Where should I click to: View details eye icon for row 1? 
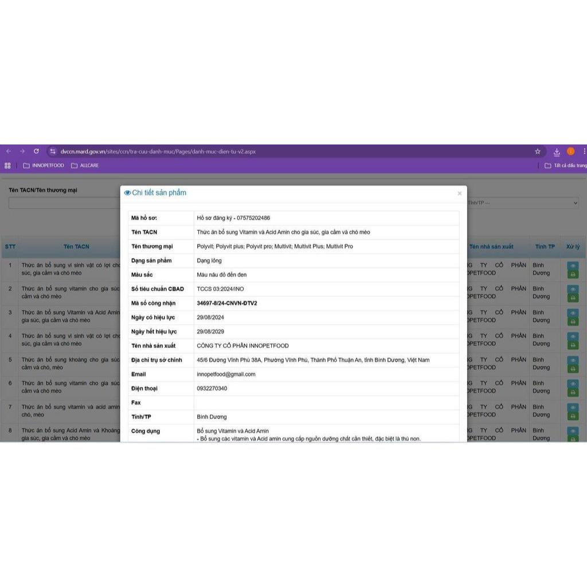(x=573, y=266)
